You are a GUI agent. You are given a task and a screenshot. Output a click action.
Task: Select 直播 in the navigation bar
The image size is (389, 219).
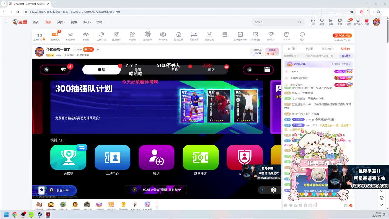(x=48, y=22)
